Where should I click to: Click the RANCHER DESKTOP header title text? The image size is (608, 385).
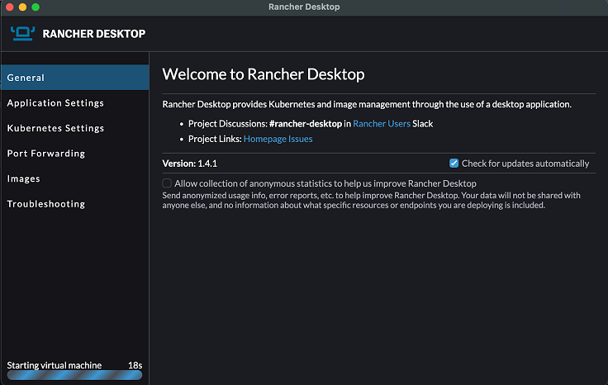tap(93, 34)
